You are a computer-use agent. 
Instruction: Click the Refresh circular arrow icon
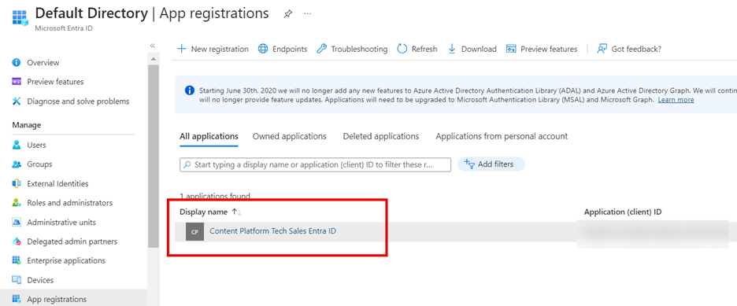pos(402,49)
